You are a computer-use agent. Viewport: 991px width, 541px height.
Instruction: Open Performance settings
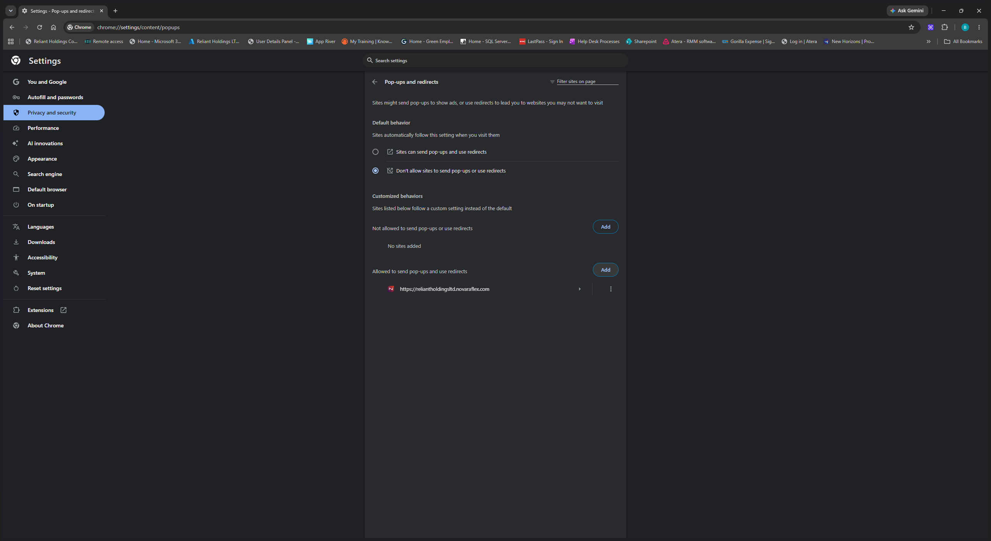click(x=54, y=128)
